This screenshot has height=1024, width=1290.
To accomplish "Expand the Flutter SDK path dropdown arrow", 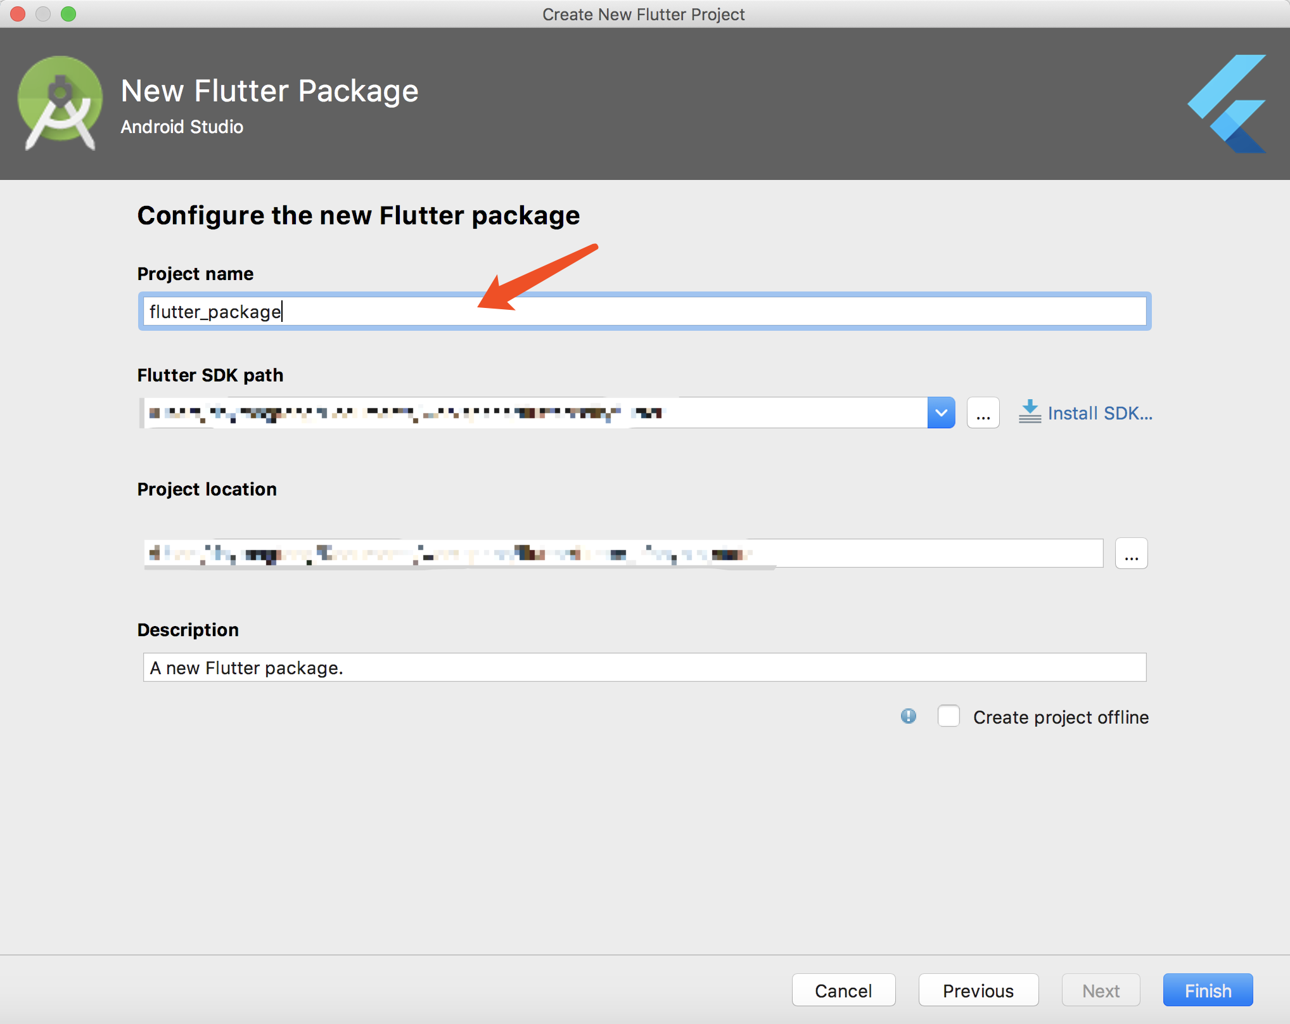I will pos(941,413).
